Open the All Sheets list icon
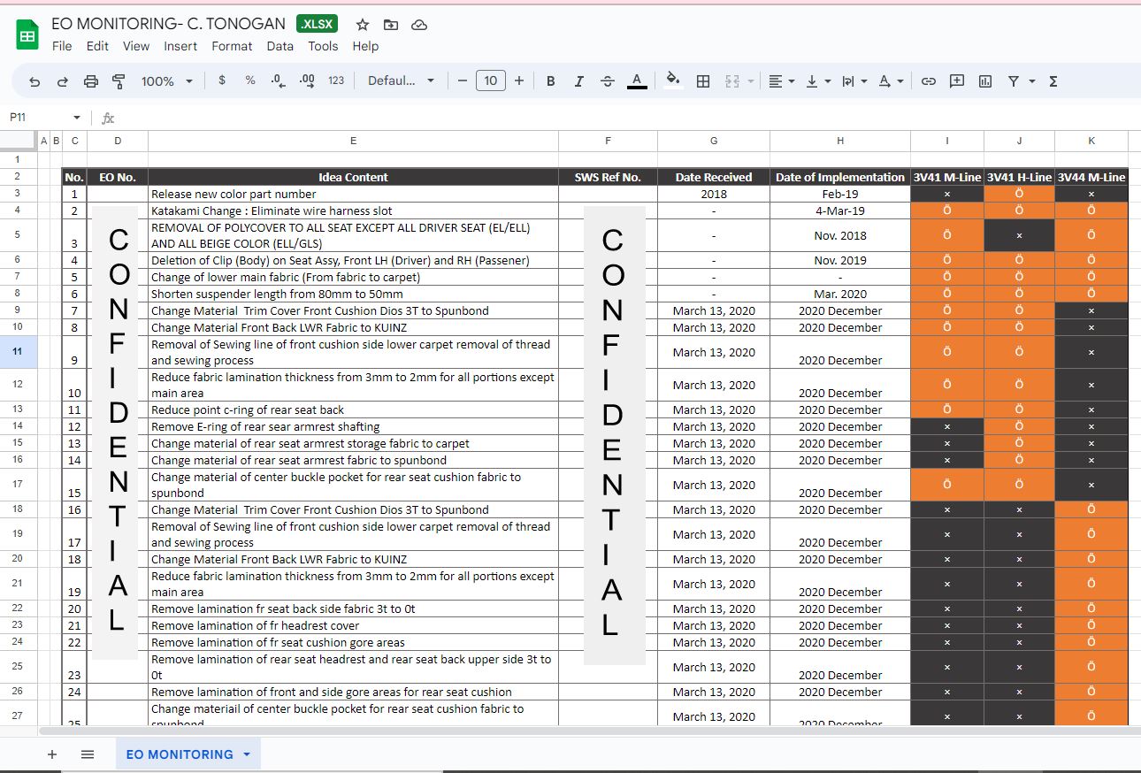The width and height of the screenshot is (1141, 773). (x=88, y=754)
